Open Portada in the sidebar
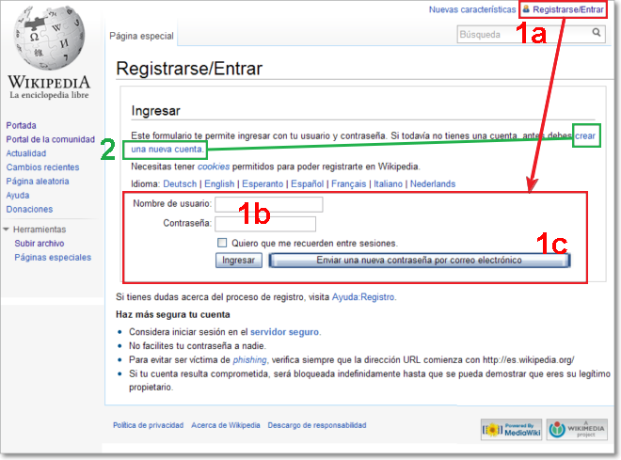The height and width of the screenshot is (460, 621). click(x=21, y=125)
